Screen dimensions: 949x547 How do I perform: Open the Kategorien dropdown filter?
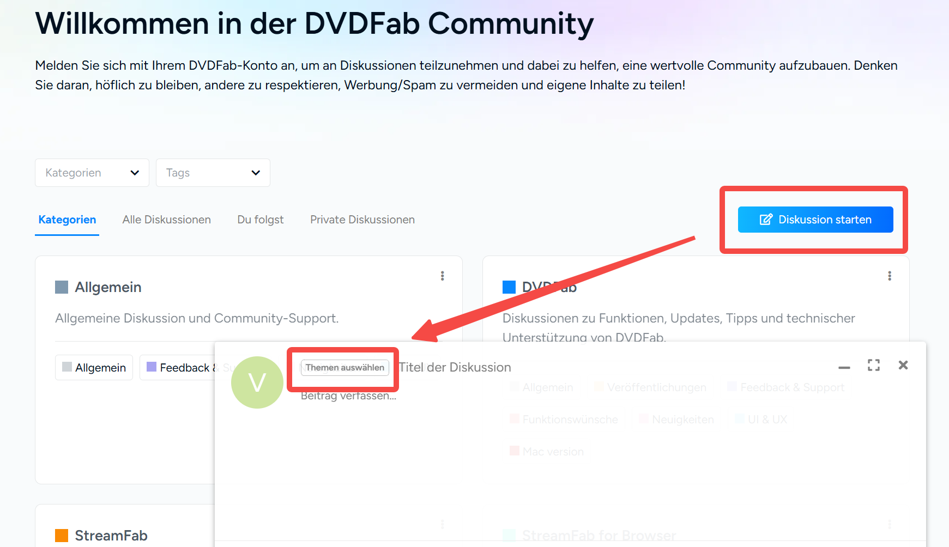[x=92, y=173]
